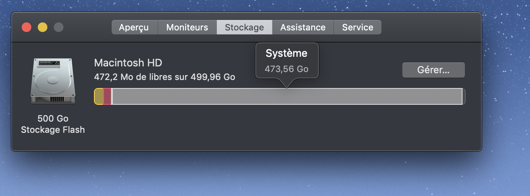530x196 pixels.
Task: Go to the Assistance tab
Action: coord(303,27)
